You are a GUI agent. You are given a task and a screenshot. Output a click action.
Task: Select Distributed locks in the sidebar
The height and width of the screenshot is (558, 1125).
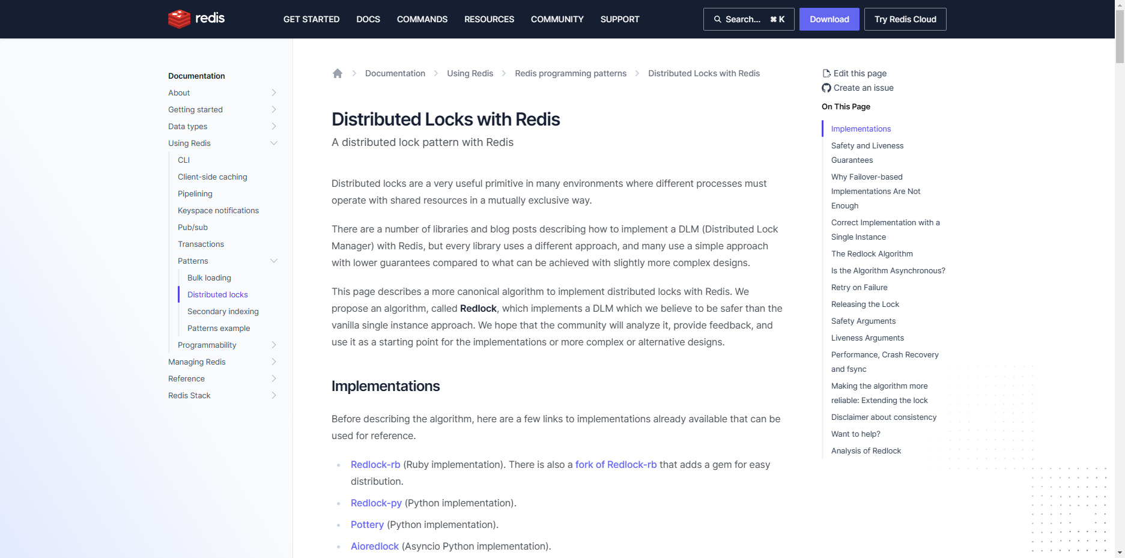point(217,294)
